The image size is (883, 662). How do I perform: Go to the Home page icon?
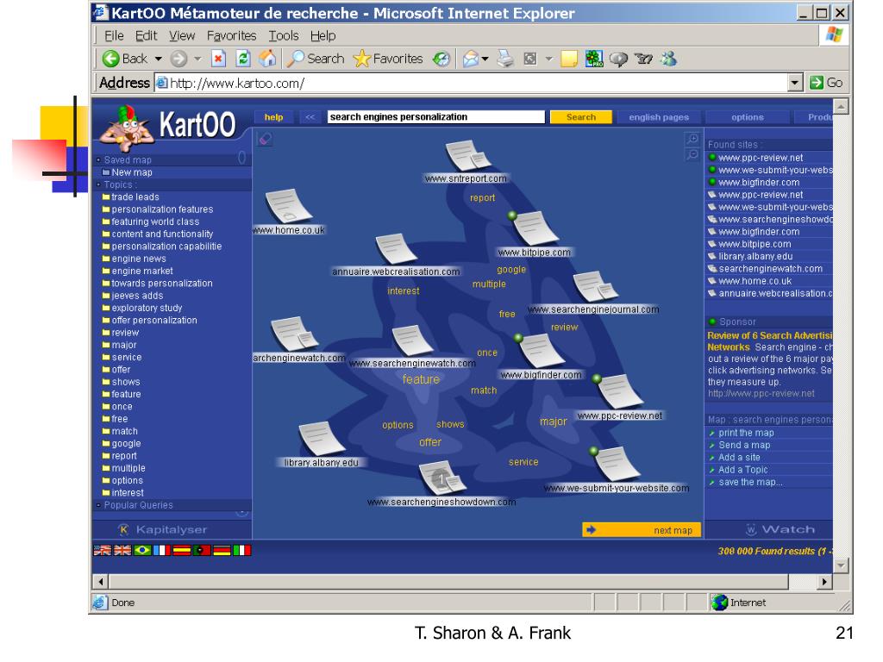pyautogui.click(x=267, y=59)
